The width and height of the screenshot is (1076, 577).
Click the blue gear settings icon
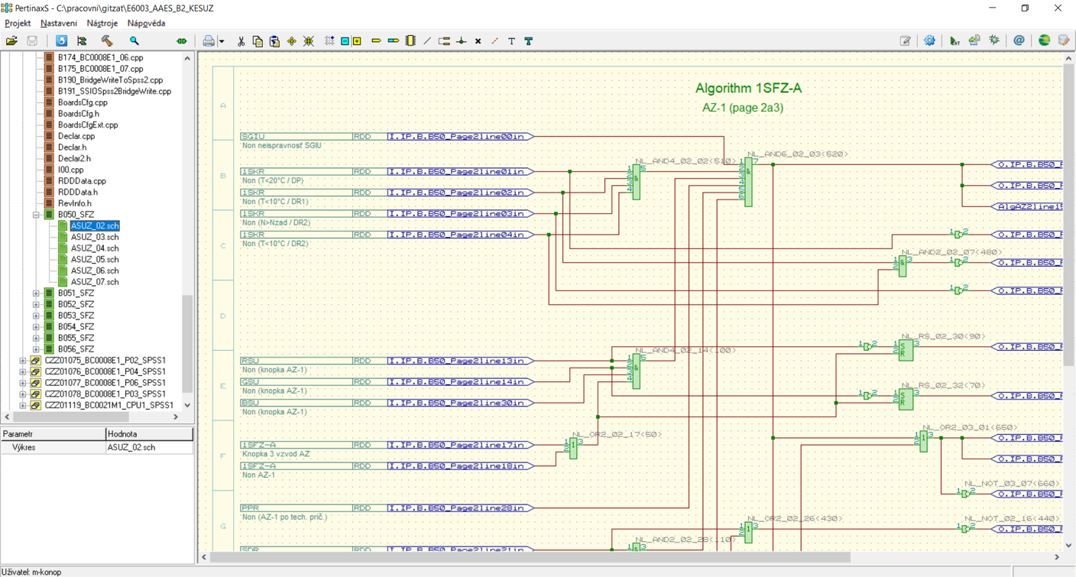point(929,41)
